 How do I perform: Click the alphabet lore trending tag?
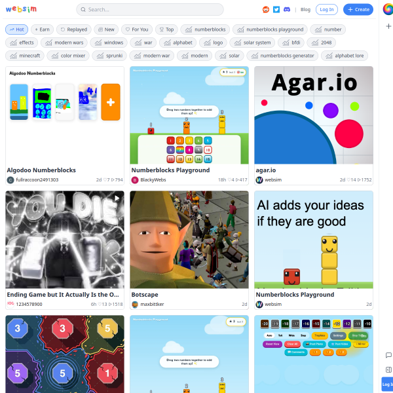pyautogui.click(x=345, y=56)
